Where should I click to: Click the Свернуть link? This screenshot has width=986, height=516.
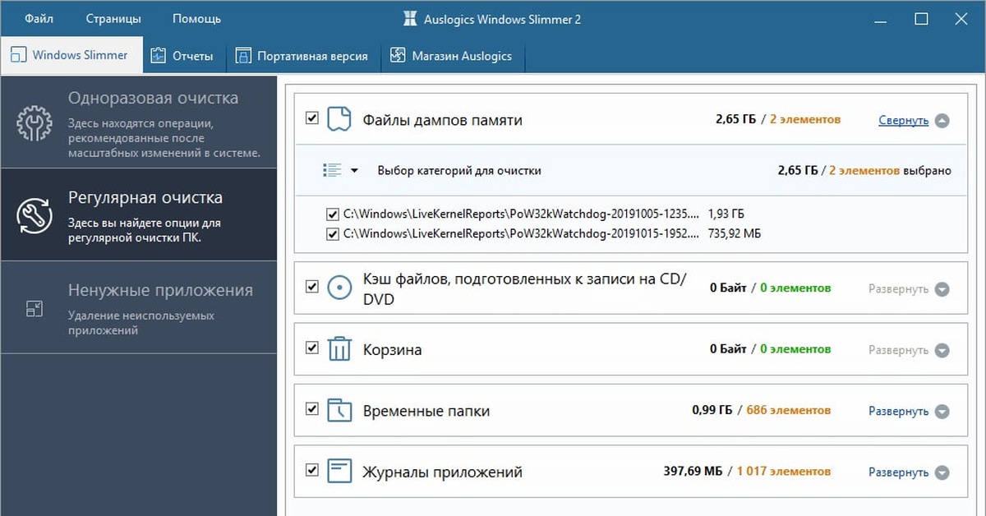pos(903,121)
